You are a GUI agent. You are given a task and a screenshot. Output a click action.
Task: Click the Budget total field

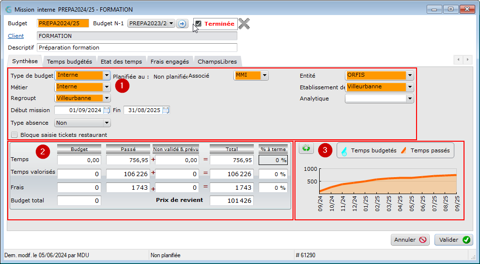79,200
